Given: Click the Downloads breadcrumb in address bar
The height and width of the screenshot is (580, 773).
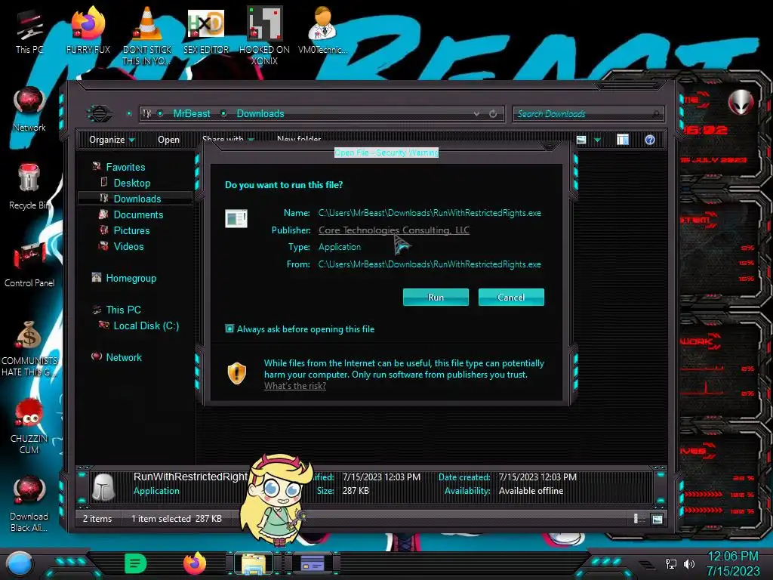Looking at the screenshot, I should [260, 113].
